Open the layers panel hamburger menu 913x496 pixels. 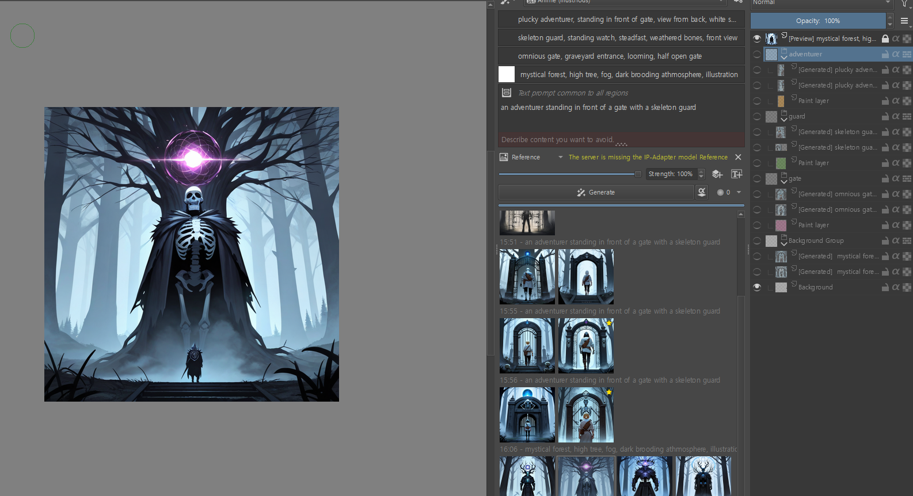(904, 21)
